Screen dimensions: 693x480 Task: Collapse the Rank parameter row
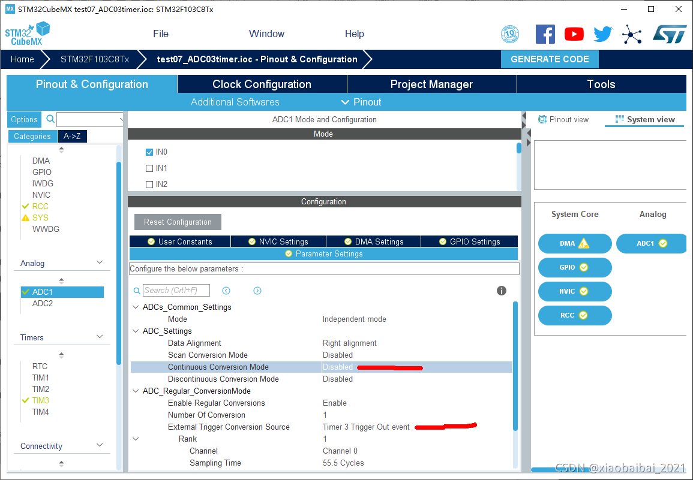[x=136, y=439]
